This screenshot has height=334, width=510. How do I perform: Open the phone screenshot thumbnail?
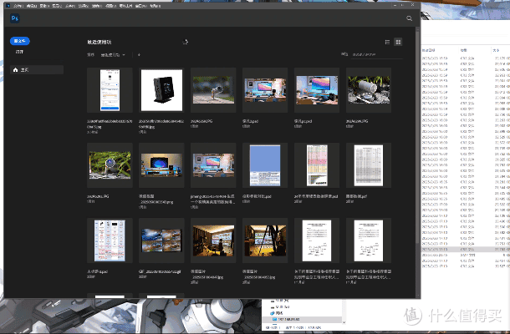[x=110, y=90]
